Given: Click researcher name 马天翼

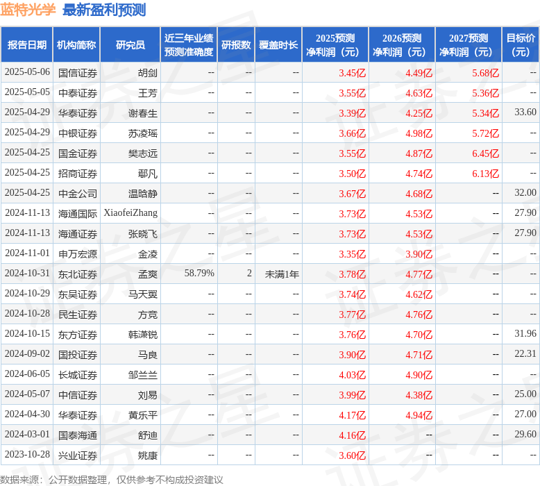Looking at the screenshot, I should point(142,294).
